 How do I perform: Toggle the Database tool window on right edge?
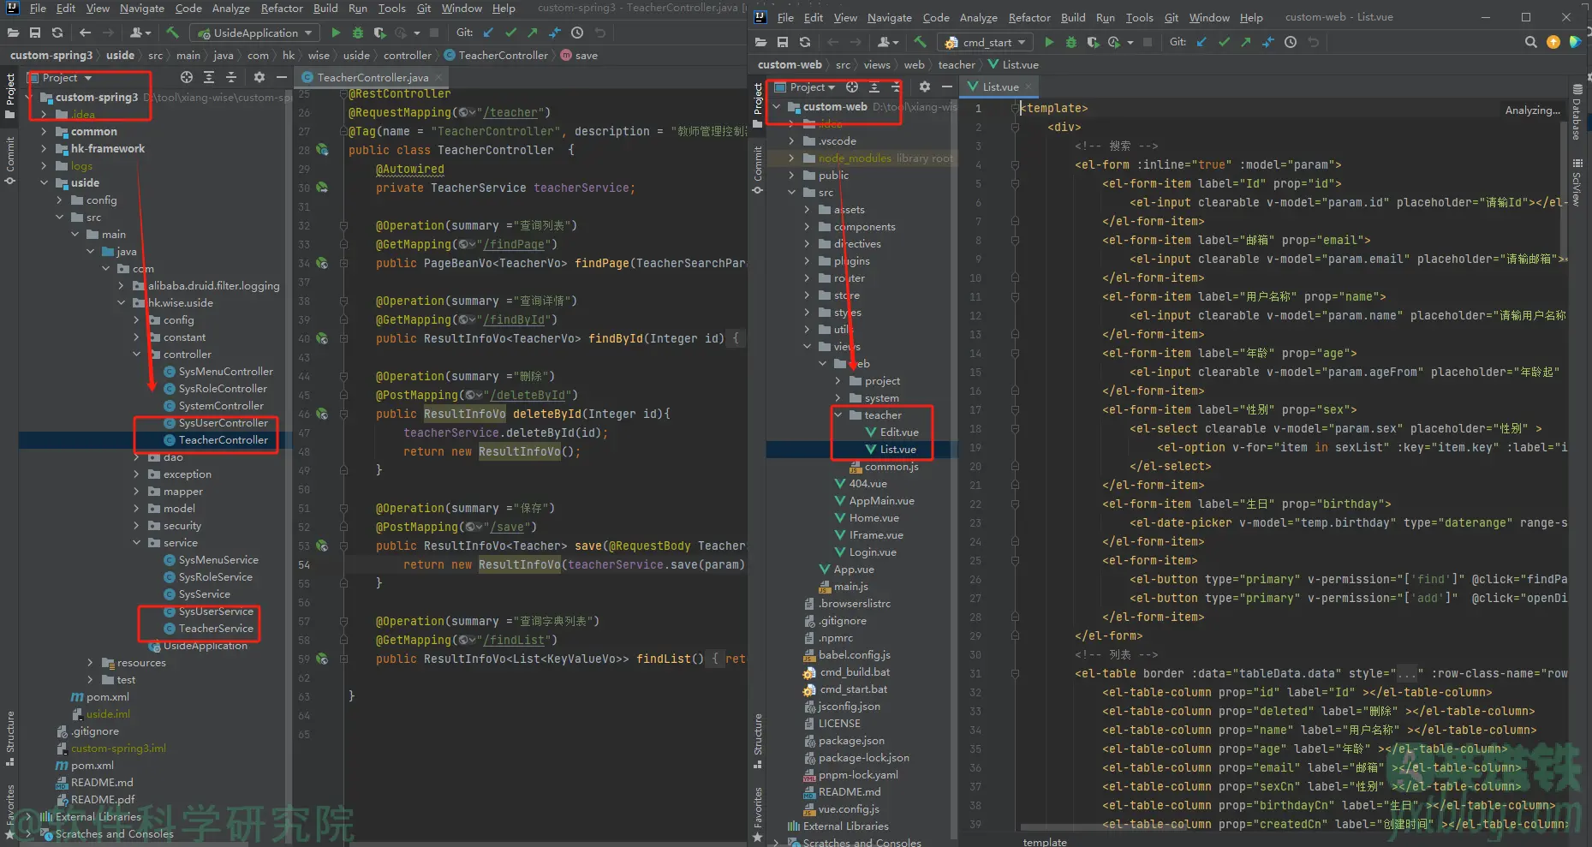[1577, 112]
